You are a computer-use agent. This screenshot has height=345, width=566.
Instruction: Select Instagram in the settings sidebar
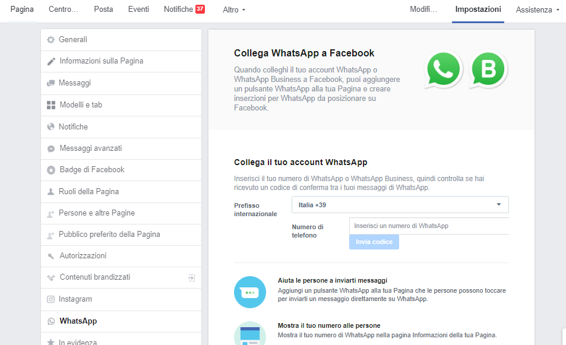tap(121, 299)
